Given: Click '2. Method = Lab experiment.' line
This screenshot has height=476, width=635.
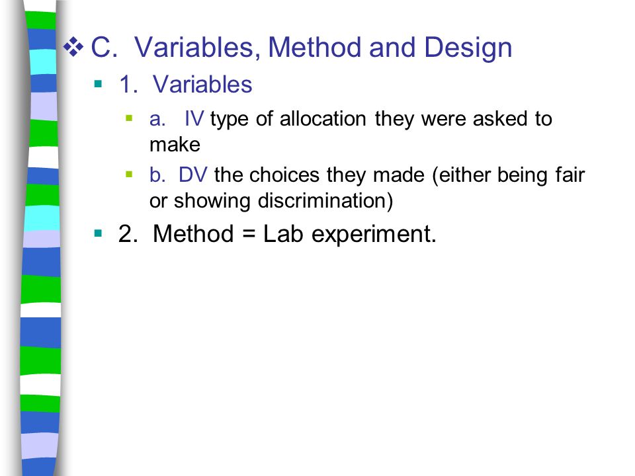Looking at the screenshot, I should tap(277, 234).
